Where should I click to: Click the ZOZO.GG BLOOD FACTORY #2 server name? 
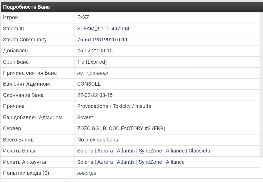click(x=121, y=128)
